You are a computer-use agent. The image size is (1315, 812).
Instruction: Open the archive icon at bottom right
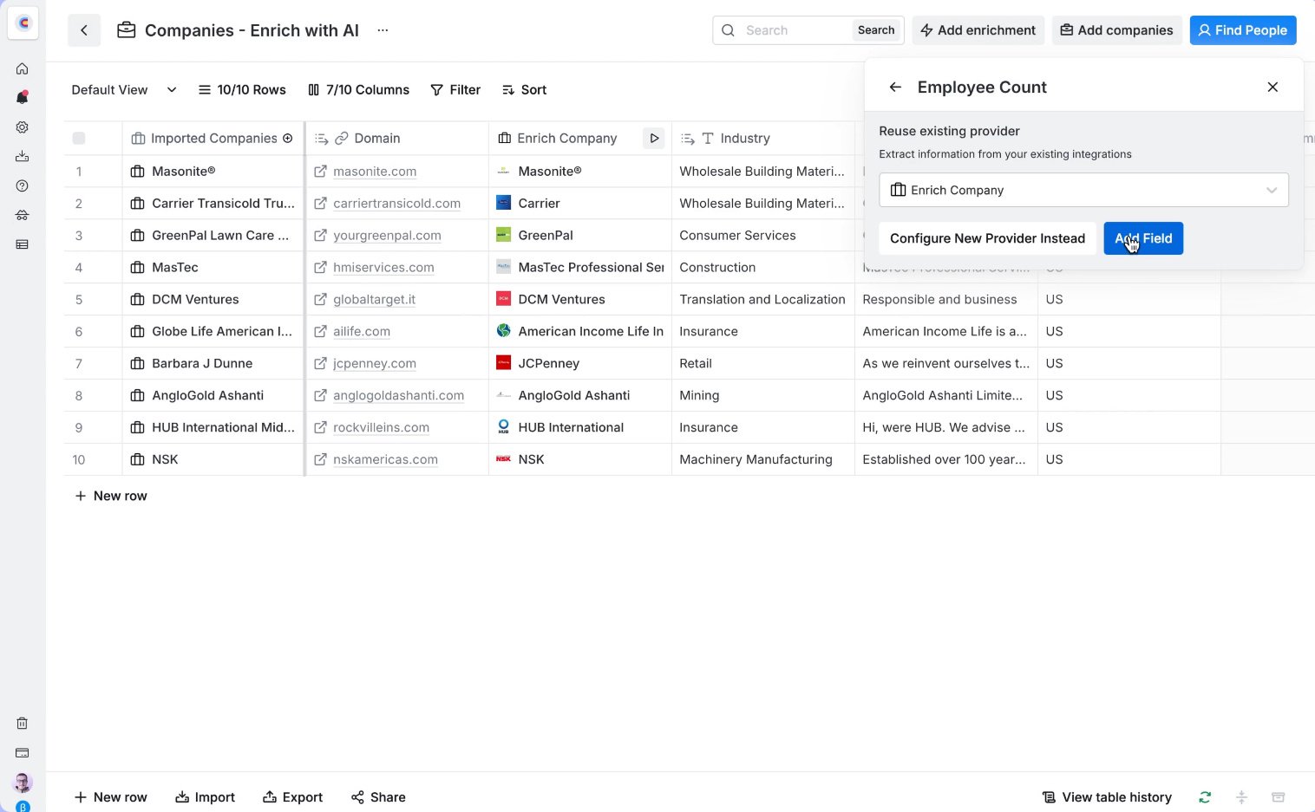pos(1278,796)
